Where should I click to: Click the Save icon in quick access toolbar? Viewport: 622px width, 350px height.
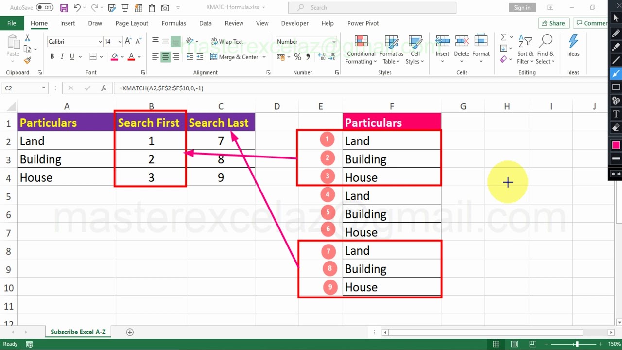pyautogui.click(x=64, y=8)
